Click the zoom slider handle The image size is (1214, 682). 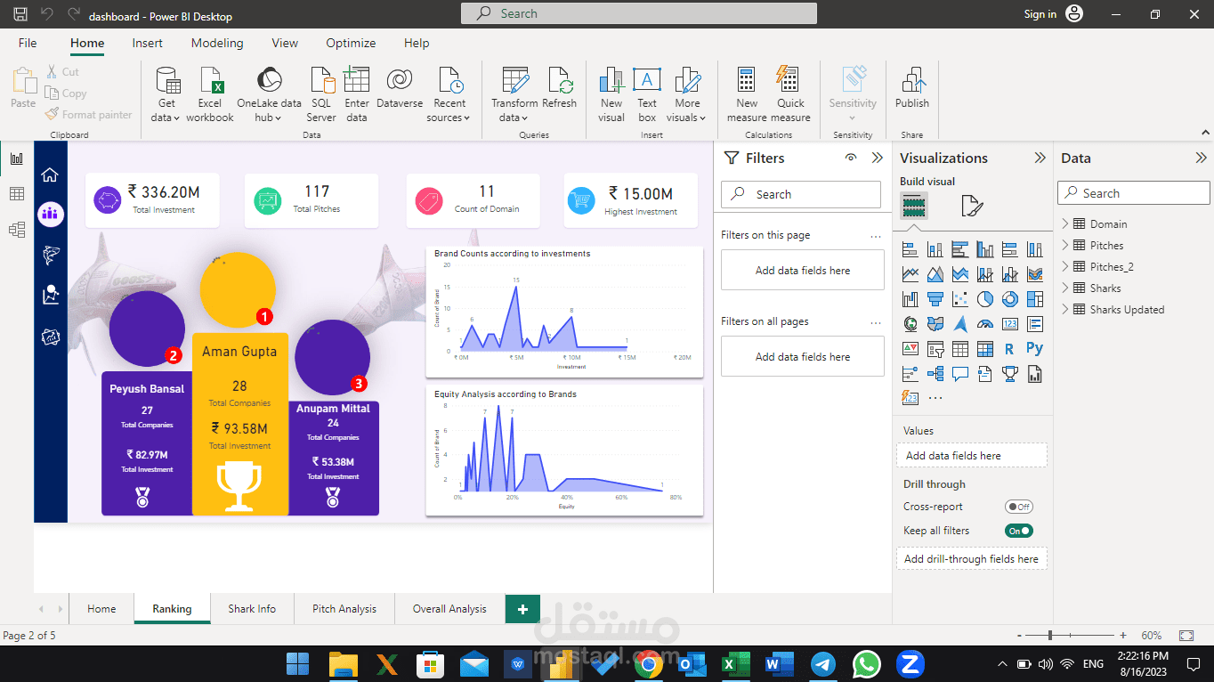pyautogui.click(x=1050, y=636)
